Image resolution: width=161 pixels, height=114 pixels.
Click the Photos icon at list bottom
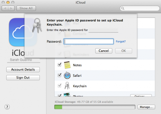67,94
